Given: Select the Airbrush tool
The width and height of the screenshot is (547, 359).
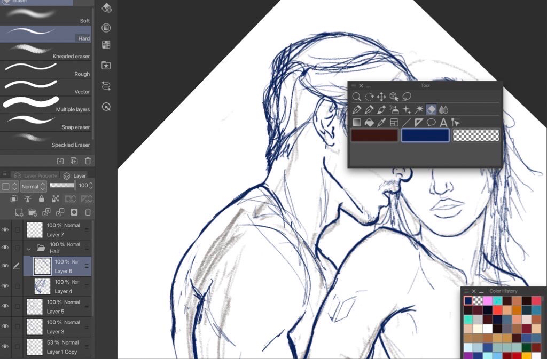Looking at the screenshot, I should pyautogui.click(x=394, y=110).
